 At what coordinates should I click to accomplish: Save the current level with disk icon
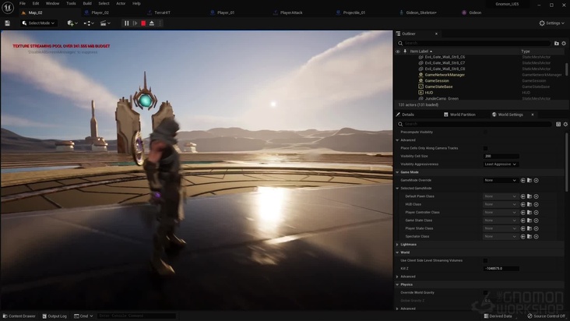point(8,23)
